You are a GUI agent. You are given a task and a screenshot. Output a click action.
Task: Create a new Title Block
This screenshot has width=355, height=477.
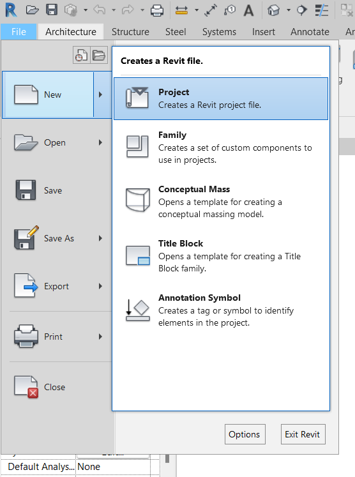click(x=221, y=255)
